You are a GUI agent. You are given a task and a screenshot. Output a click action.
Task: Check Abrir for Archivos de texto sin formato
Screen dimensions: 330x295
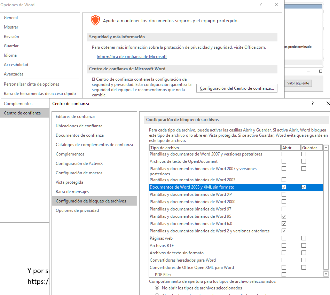point(284,253)
